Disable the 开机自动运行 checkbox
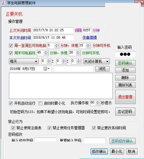The width and height of the screenshot is (144, 159). click(11, 103)
